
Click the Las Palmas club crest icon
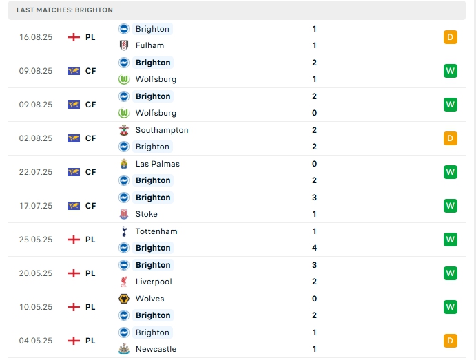124,164
